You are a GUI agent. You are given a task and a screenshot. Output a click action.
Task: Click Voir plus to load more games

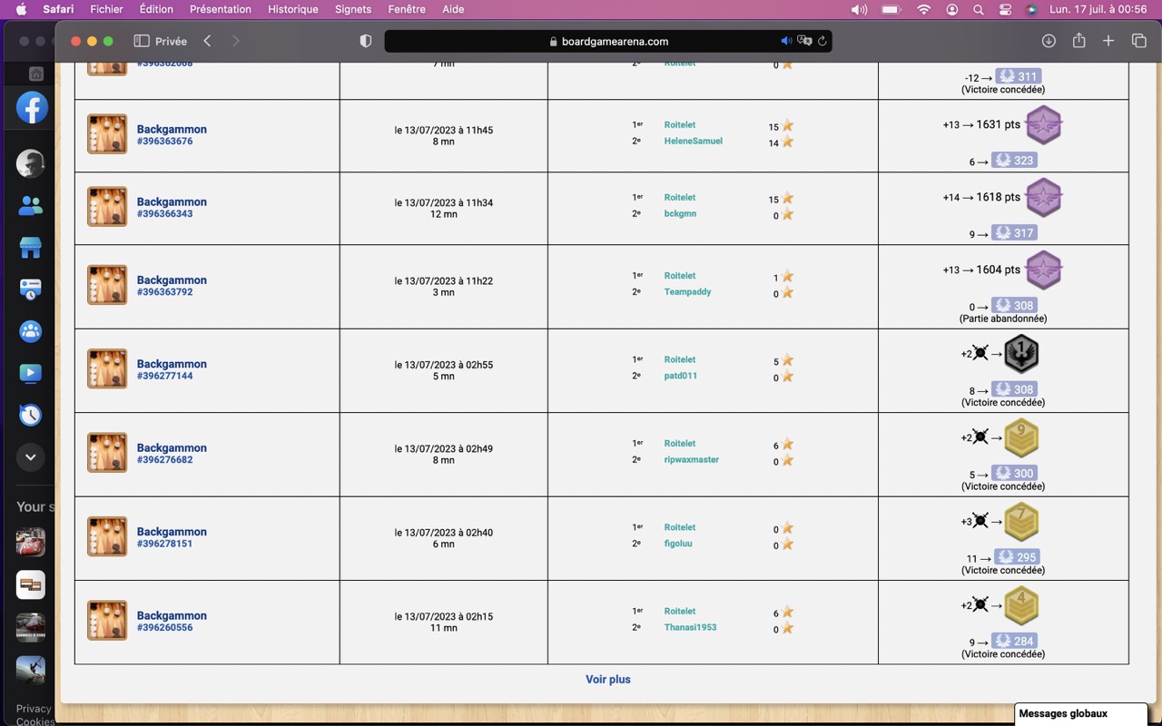tap(608, 680)
